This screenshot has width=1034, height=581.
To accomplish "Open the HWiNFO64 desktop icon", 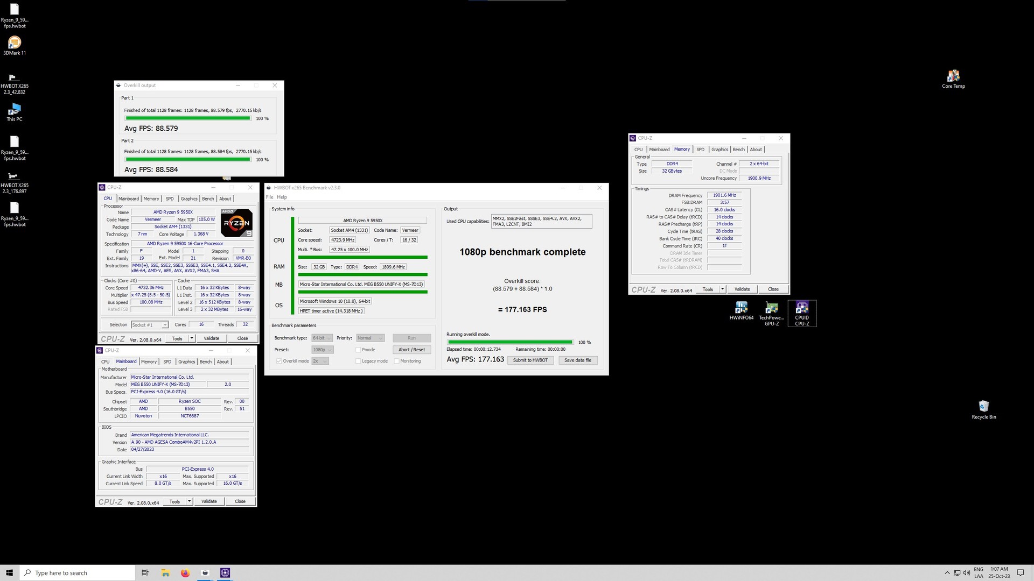I will (742, 311).
